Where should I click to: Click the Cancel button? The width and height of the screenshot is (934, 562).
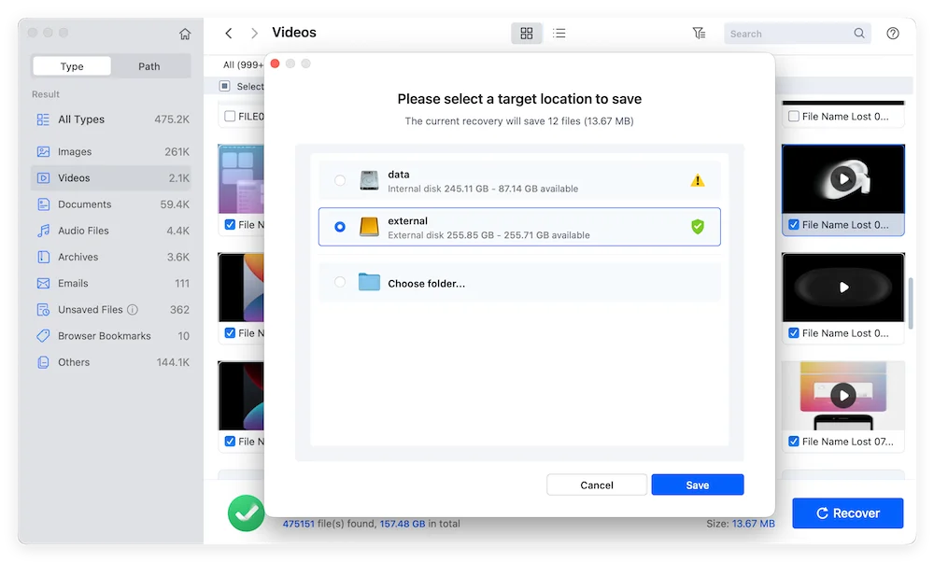(x=596, y=485)
